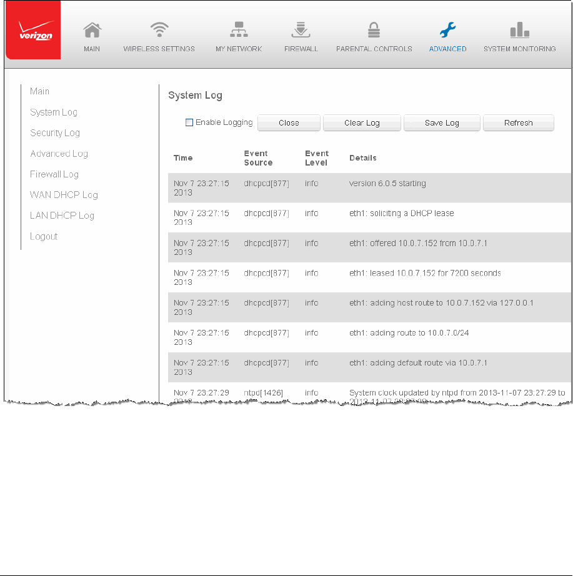Click the Details column header

(x=363, y=158)
